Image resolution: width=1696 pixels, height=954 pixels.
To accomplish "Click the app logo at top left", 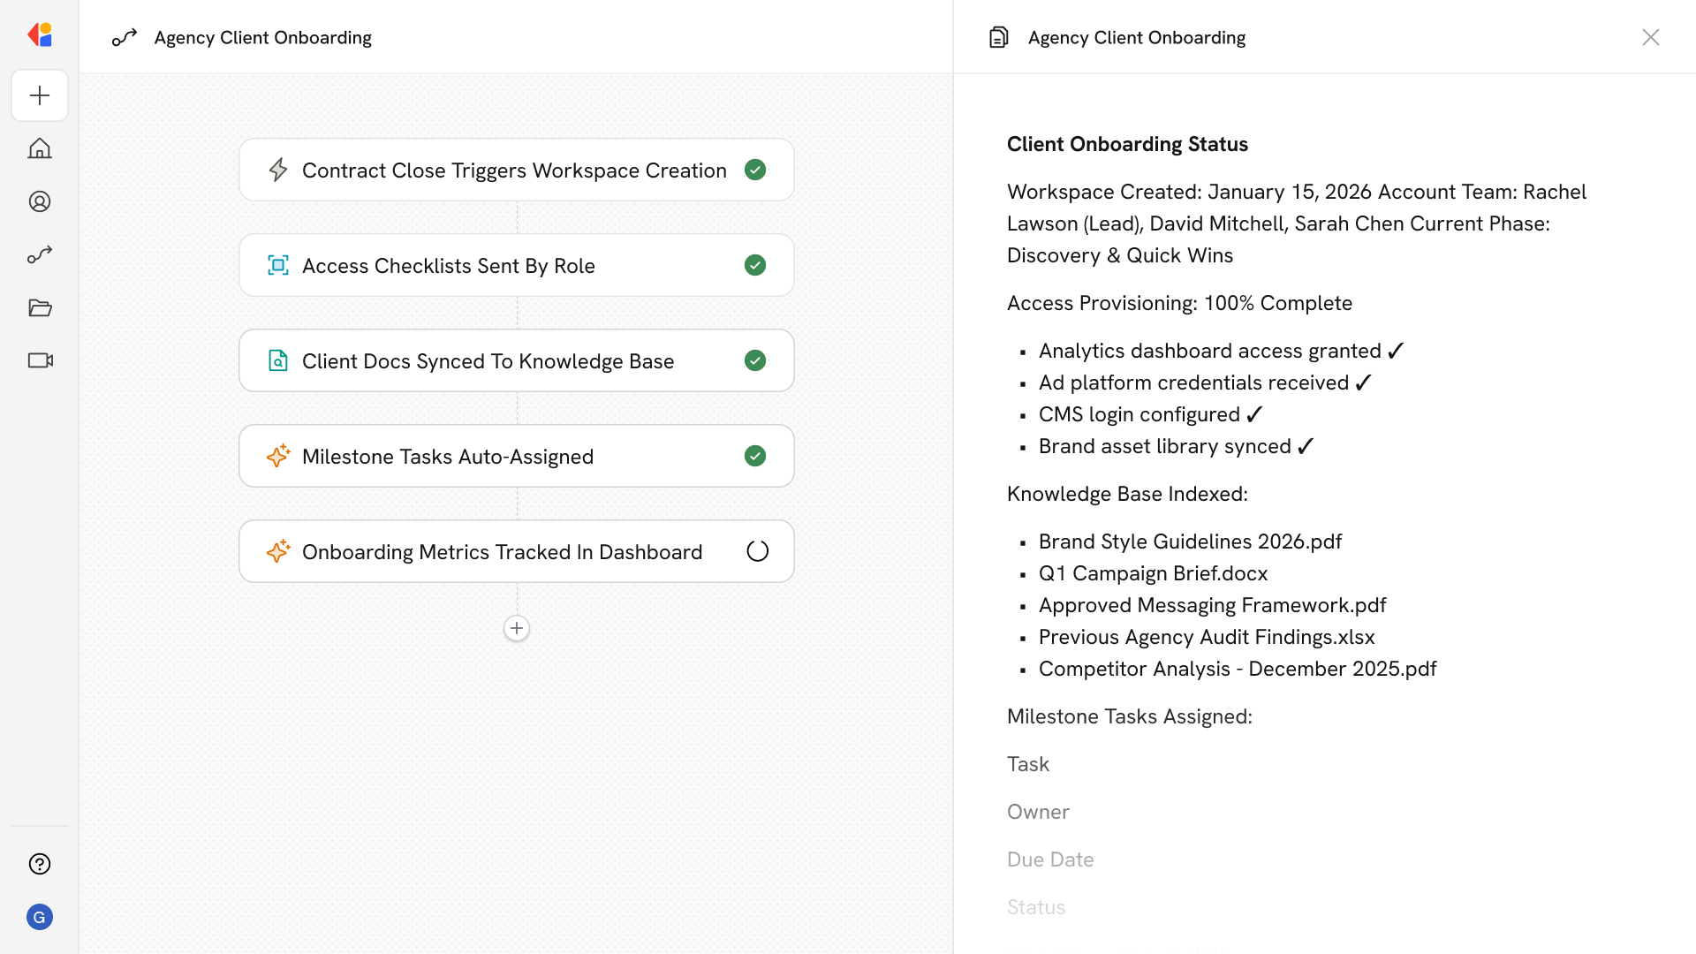I will (40, 34).
